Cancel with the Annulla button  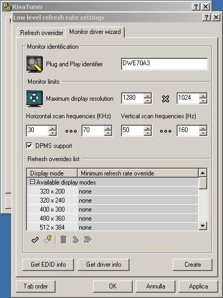(x=155, y=286)
